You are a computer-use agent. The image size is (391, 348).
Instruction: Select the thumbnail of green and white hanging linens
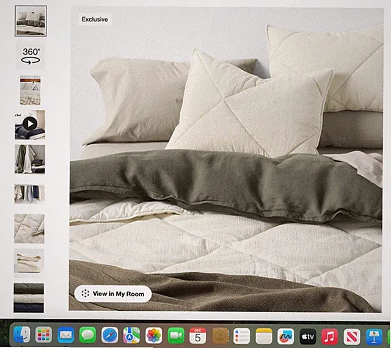point(30,159)
